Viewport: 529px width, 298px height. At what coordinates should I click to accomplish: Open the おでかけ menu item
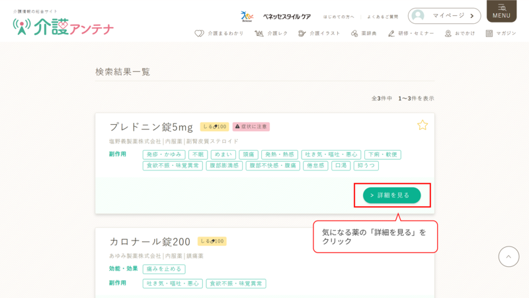click(x=460, y=34)
